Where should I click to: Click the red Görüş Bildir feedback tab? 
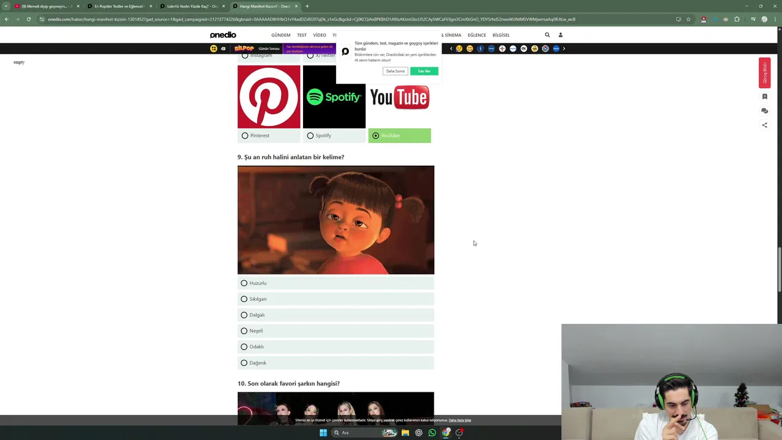[x=764, y=73]
